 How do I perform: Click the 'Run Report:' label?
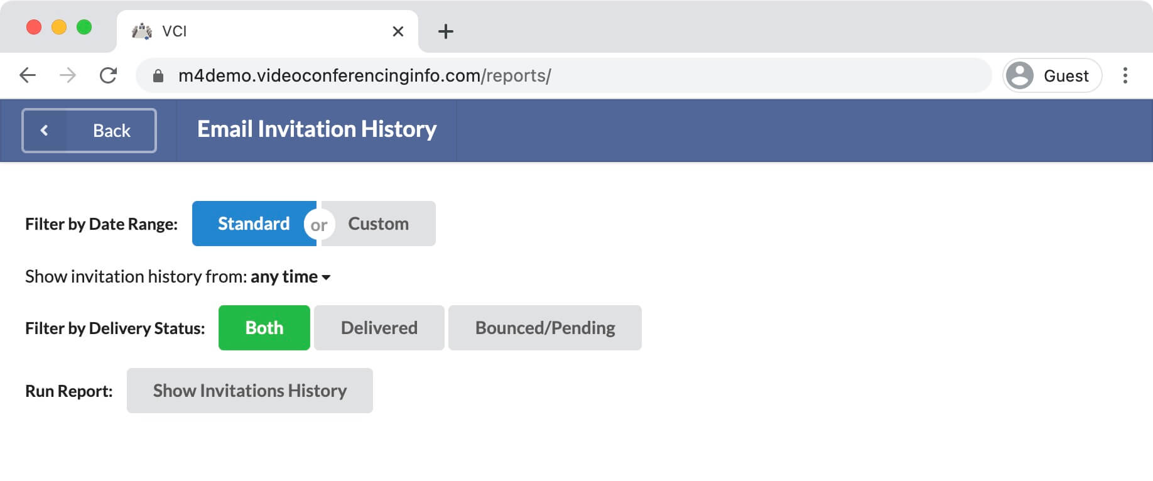pyautogui.click(x=69, y=391)
